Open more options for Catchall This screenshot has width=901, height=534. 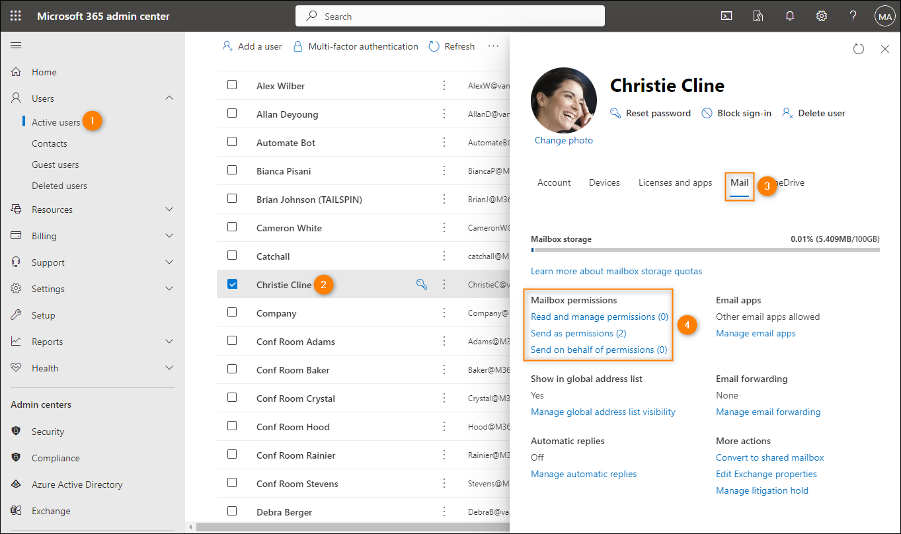(444, 256)
